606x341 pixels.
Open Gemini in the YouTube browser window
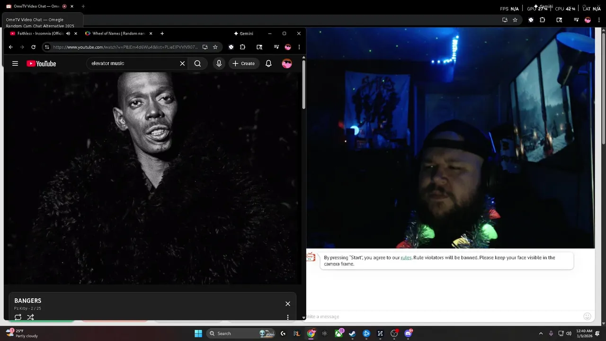coord(244,34)
